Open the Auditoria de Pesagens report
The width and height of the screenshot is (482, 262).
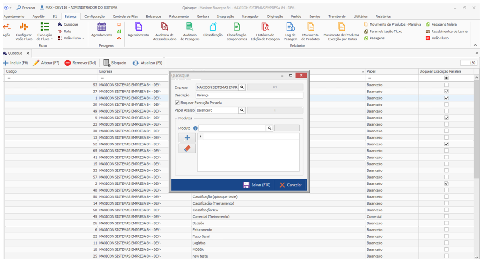tap(190, 32)
